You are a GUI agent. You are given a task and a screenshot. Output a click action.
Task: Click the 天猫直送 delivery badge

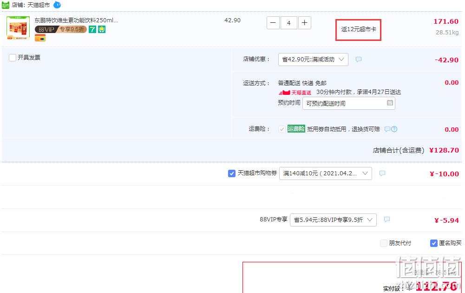295,93
